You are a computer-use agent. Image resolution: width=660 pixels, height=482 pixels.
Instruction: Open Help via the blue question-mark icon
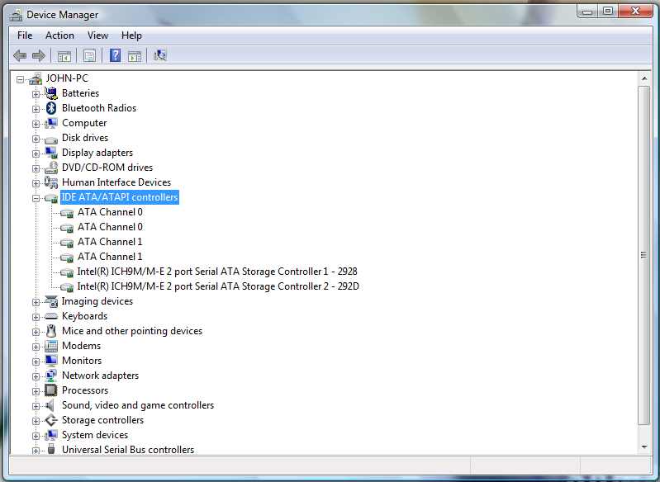tap(115, 55)
